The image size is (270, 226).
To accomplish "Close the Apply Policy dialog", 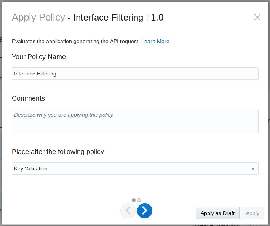I will pyautogui.click(x=257, y=17).
